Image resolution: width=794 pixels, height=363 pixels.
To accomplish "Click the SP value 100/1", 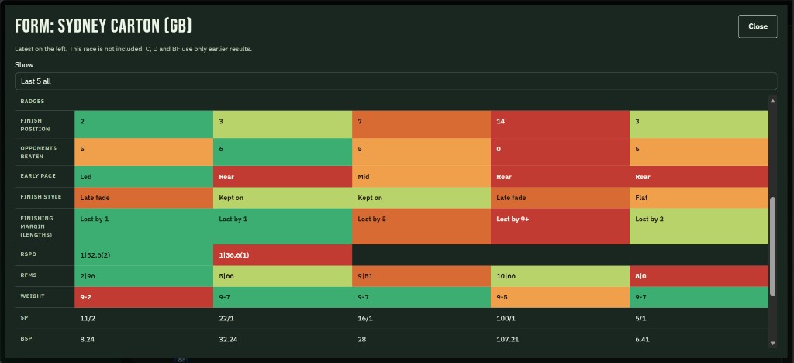I will [506, 318].
